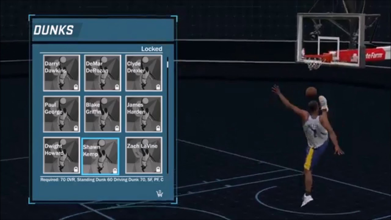Choose the Clyde Drexler dunk tile
The height and width of the screenshot is (220, 391).
[144, 73]
